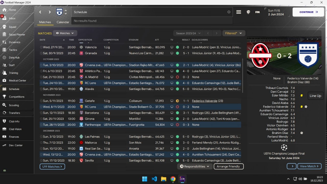Open Visual Studio Code from the taskbar
The width and height of the screenshot is (327, 184).
154,179
